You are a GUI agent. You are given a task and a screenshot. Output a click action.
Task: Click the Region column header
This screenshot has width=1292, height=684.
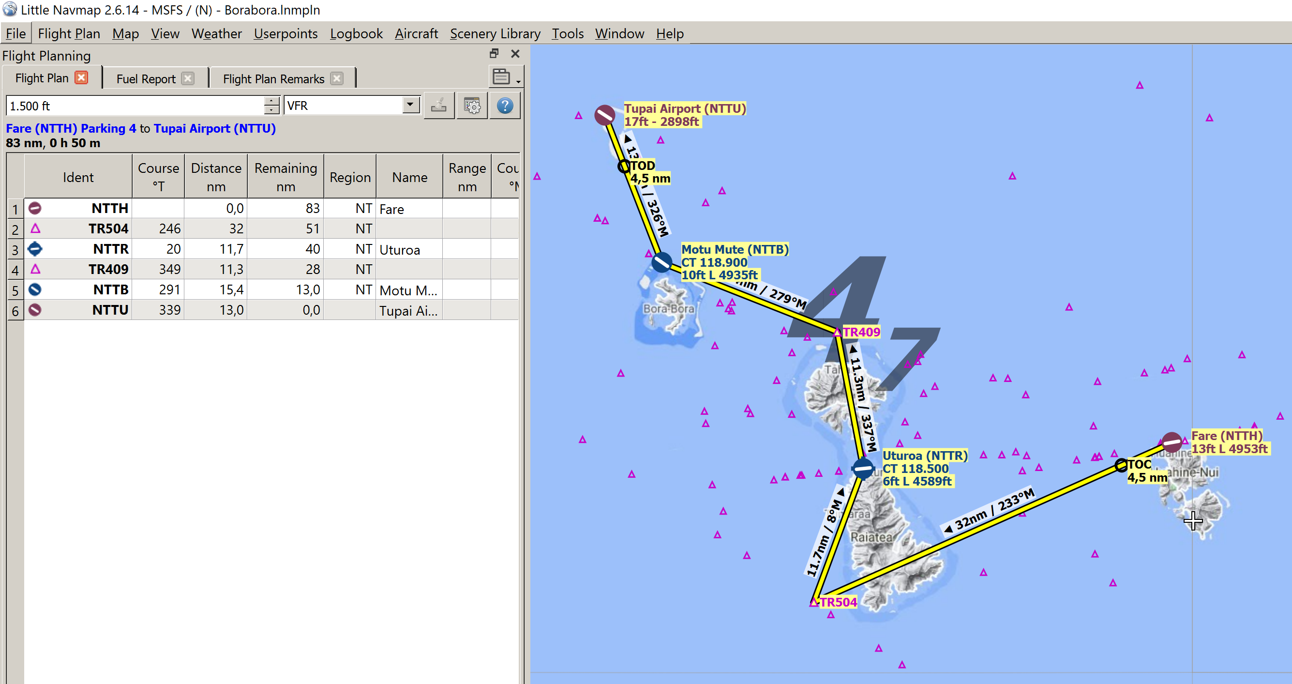350,177
